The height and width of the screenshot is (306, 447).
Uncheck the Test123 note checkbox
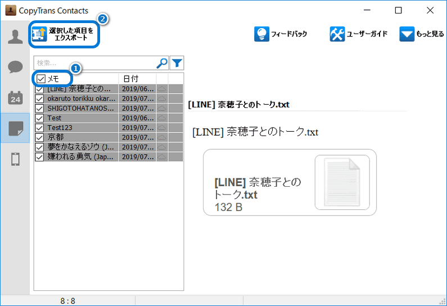[x=39, y=128]
